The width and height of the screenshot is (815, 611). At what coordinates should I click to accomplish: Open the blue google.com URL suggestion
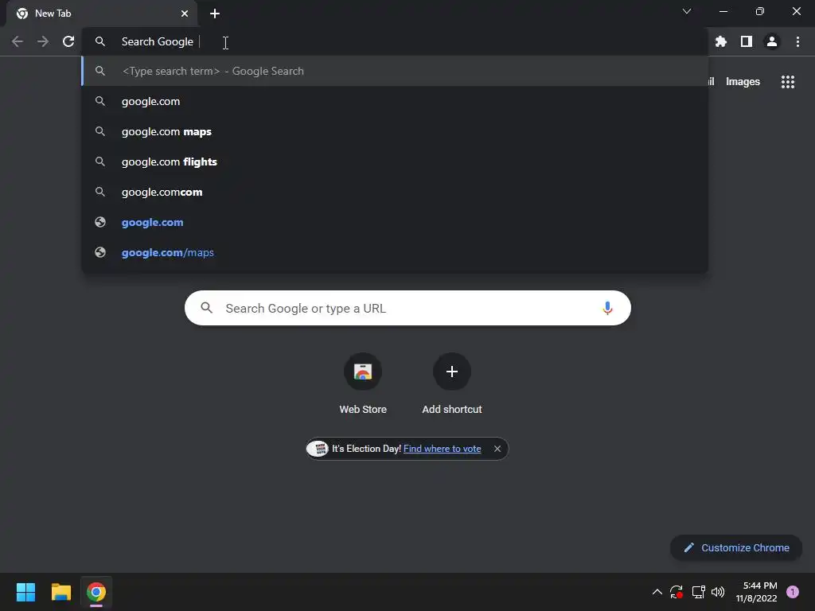point(395,223)
